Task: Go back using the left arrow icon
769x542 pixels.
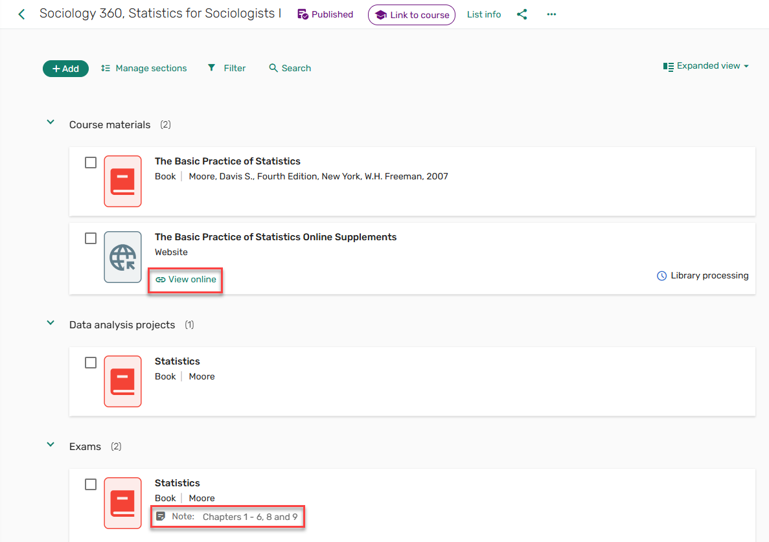Action: (21, 14)
